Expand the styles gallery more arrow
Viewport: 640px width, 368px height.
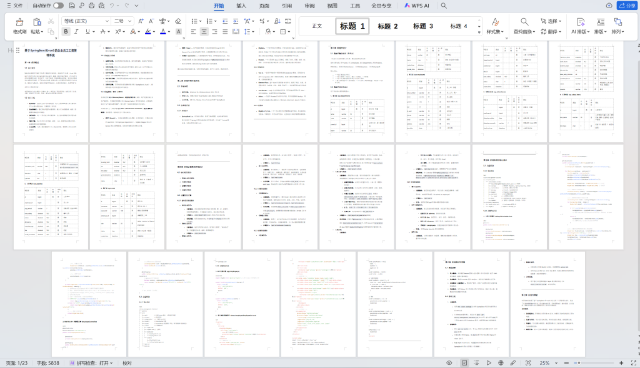point(479,32)
